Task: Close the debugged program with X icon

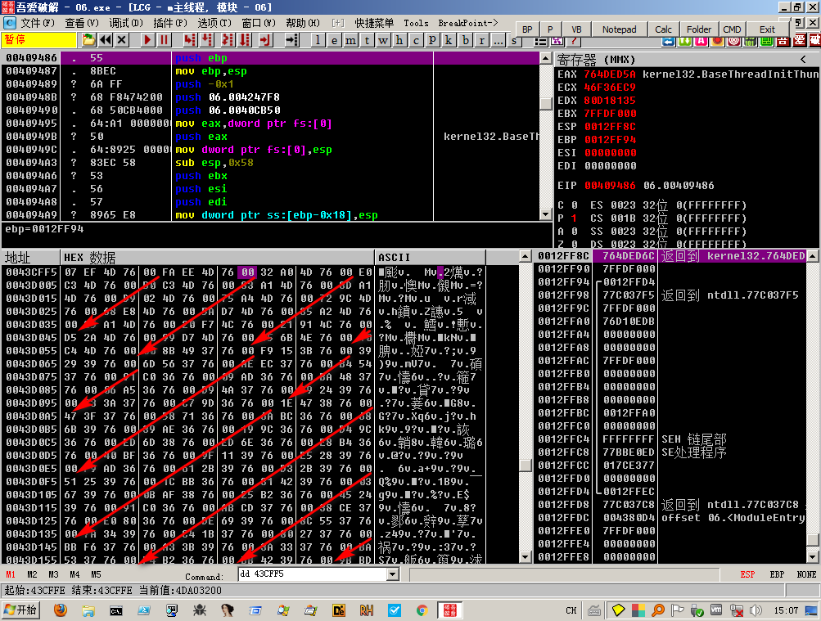Action: click(x=122, y=40)
